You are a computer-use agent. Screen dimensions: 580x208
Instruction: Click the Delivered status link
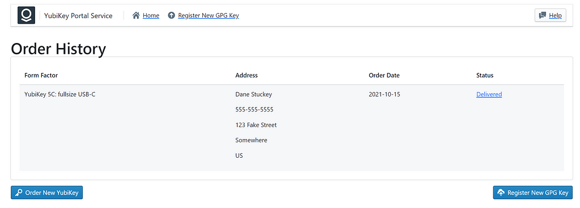[x=489, y=94]
